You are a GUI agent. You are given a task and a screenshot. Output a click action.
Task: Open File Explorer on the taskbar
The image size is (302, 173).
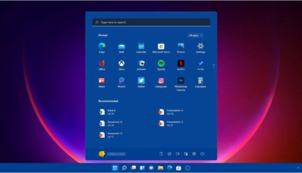(160, 168)
